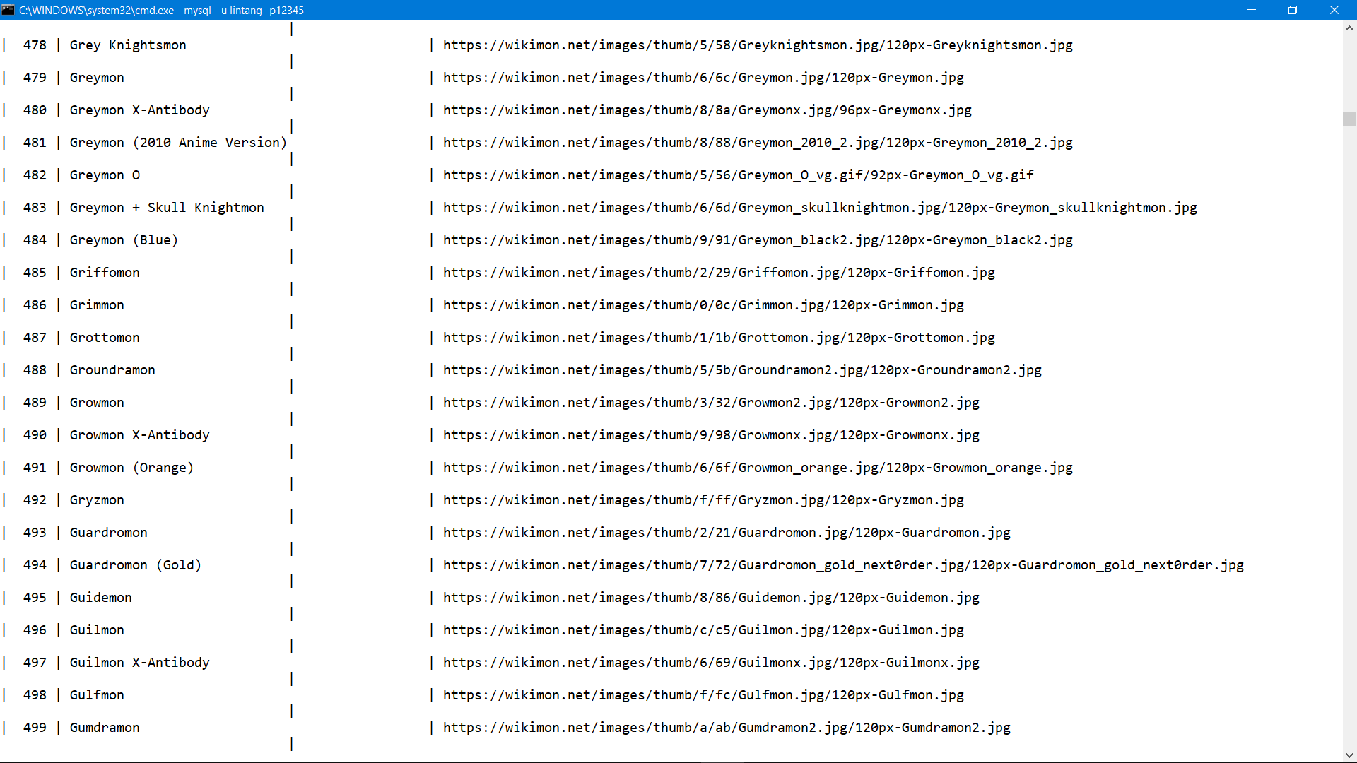The height and width of the screenshot is (763, 1357).
Task: Click the text Growmon (Orange)
Action: [131, 468]
